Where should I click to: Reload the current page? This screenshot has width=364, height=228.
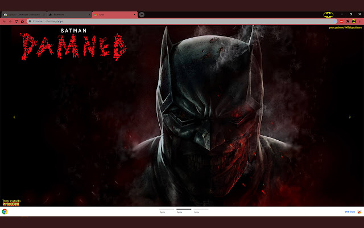16,21
